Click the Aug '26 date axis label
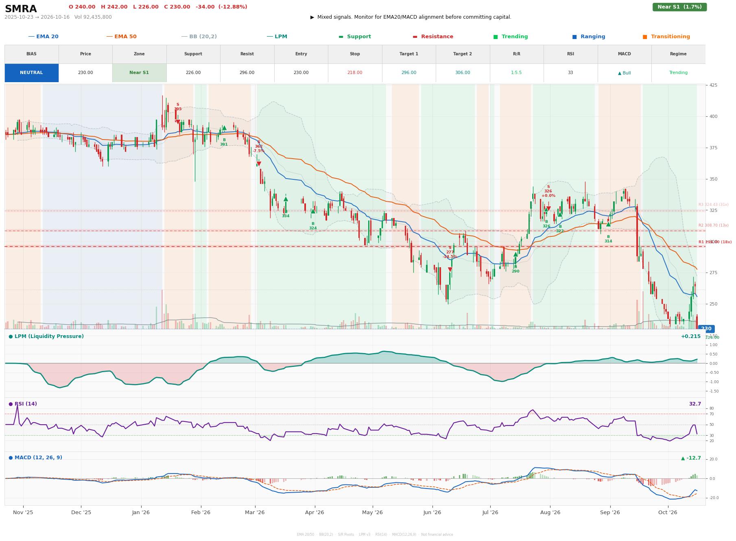This screenshot has height=541, width=736. (x=550, y=513)
